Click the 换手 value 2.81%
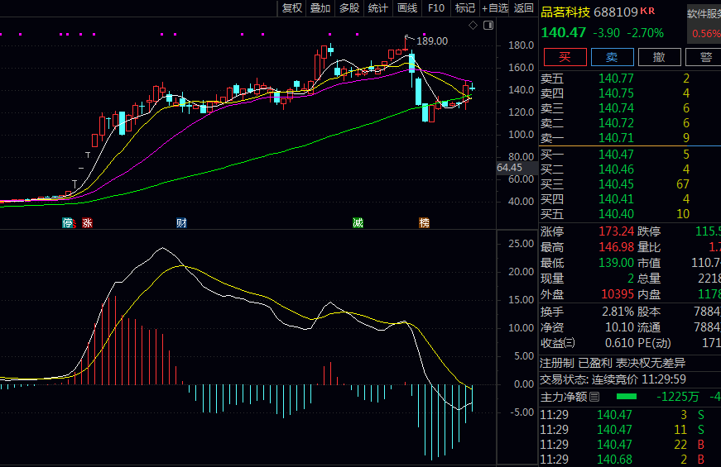721x467 pixels. 618,312
